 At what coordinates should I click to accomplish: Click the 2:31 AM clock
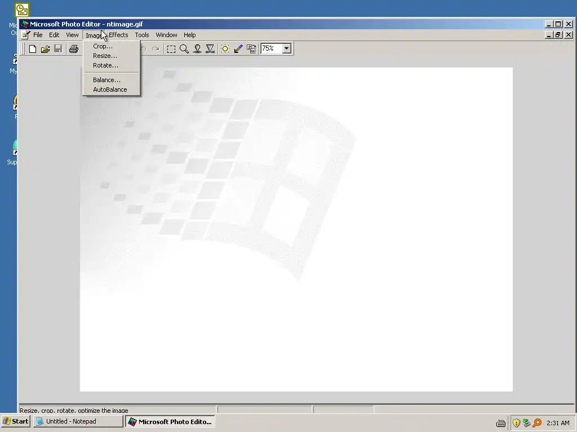(x=558, y=423)
